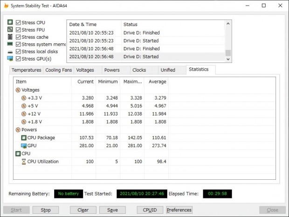This screenshot has width=289, height=217.
Task: Click the monitor icon beside Stress GPU(s)
Action: pos(10,59)
